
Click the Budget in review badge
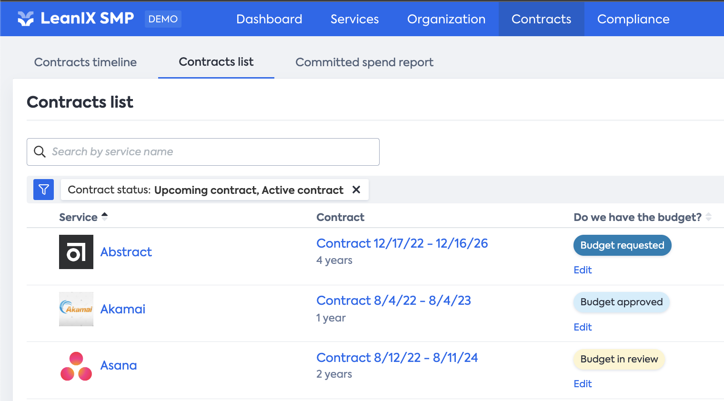[619, 359]
